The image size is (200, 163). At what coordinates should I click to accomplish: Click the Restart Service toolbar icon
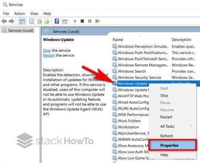click(x=97, y=21)
